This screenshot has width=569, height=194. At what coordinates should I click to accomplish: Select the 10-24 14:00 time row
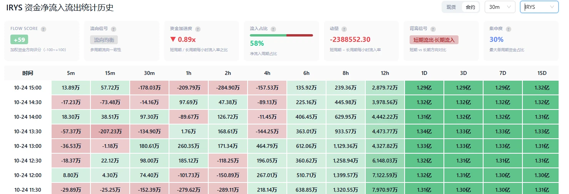pyautogui.click(x=28, y=117)
